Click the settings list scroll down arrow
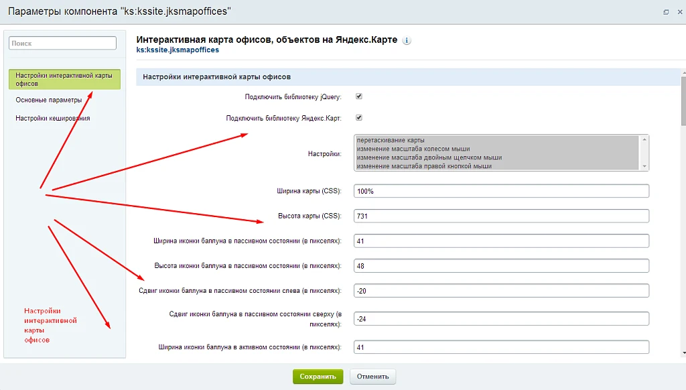This screenshot has width=686, height=390. (x=644, y=166)
